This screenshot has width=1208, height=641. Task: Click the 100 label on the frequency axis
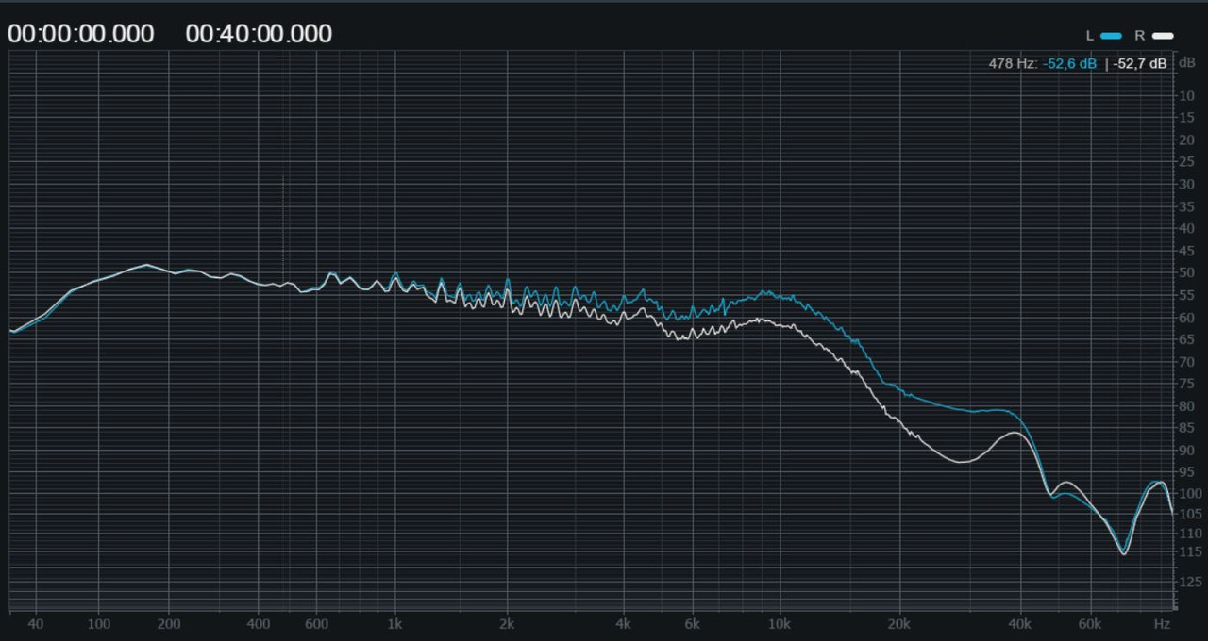coord(98,624)
